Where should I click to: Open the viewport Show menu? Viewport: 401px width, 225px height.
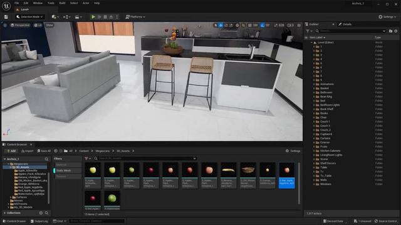49,25
